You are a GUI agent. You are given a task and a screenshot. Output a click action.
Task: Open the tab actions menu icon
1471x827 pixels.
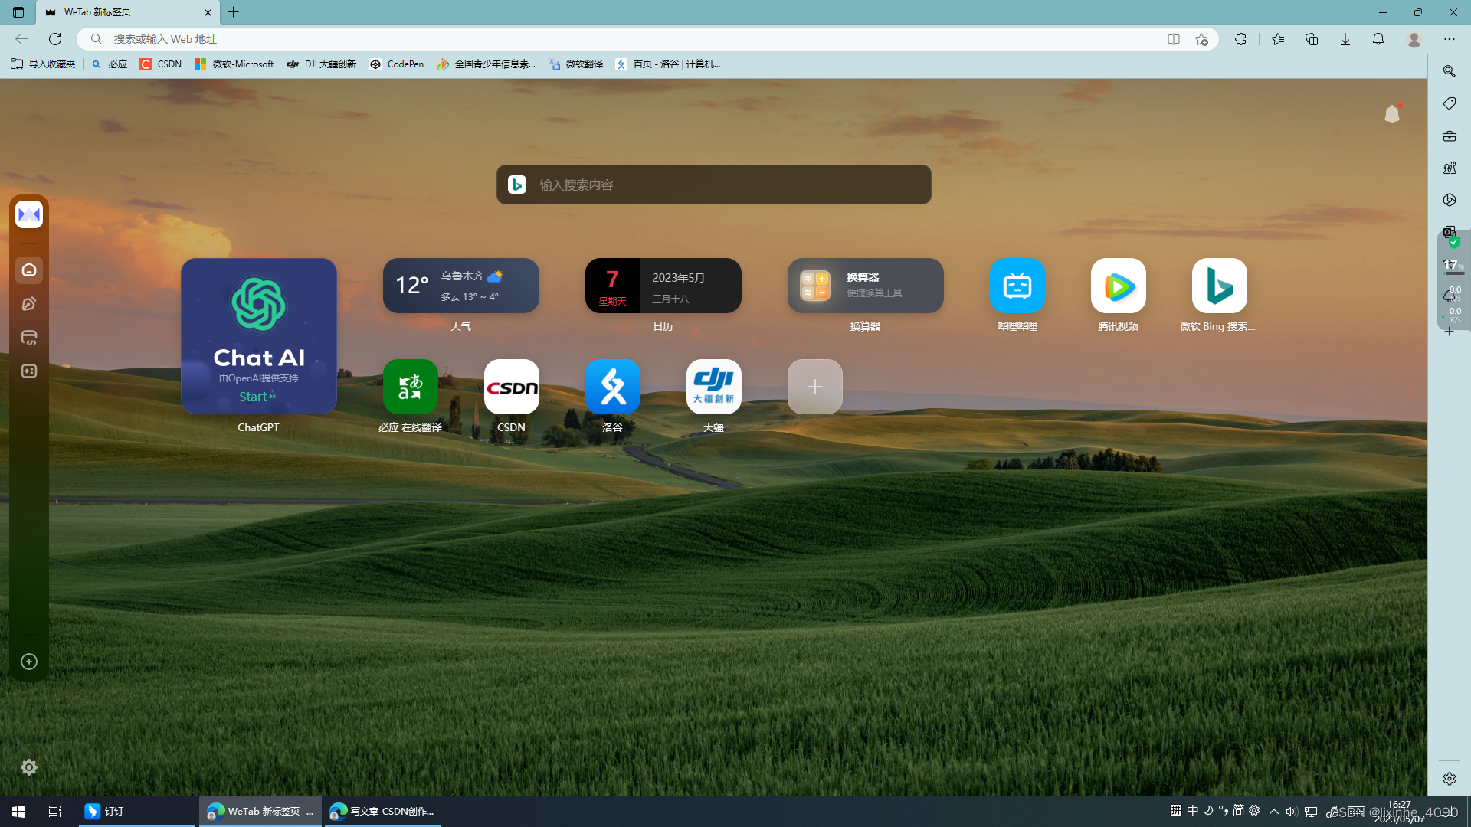[x=18, y=12]
